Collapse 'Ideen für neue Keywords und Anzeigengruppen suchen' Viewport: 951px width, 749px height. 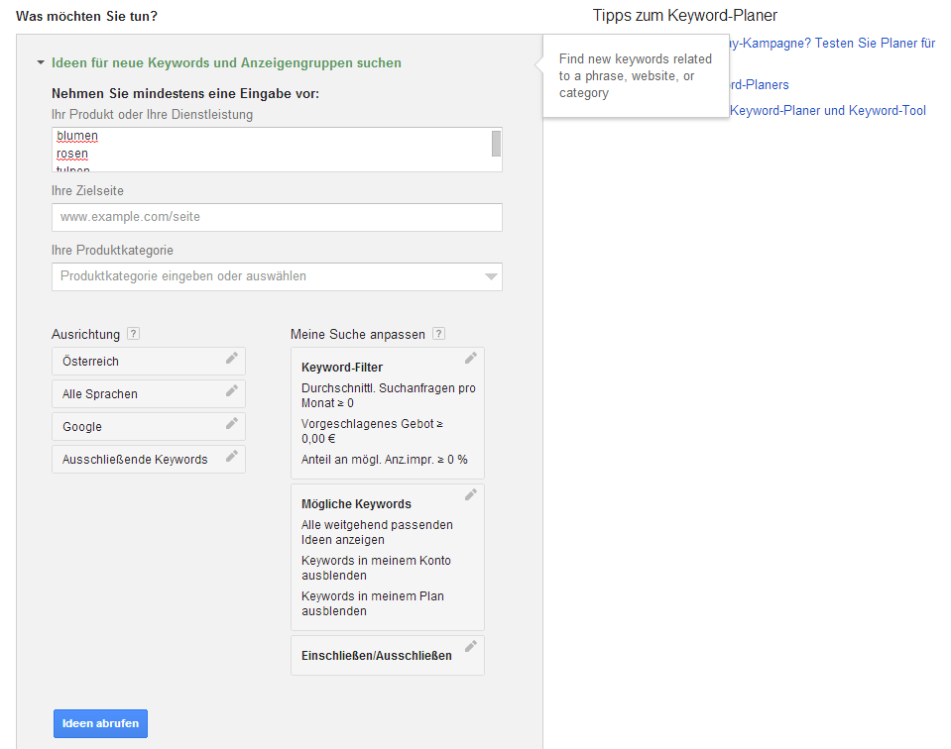click(x=39, y=61)
